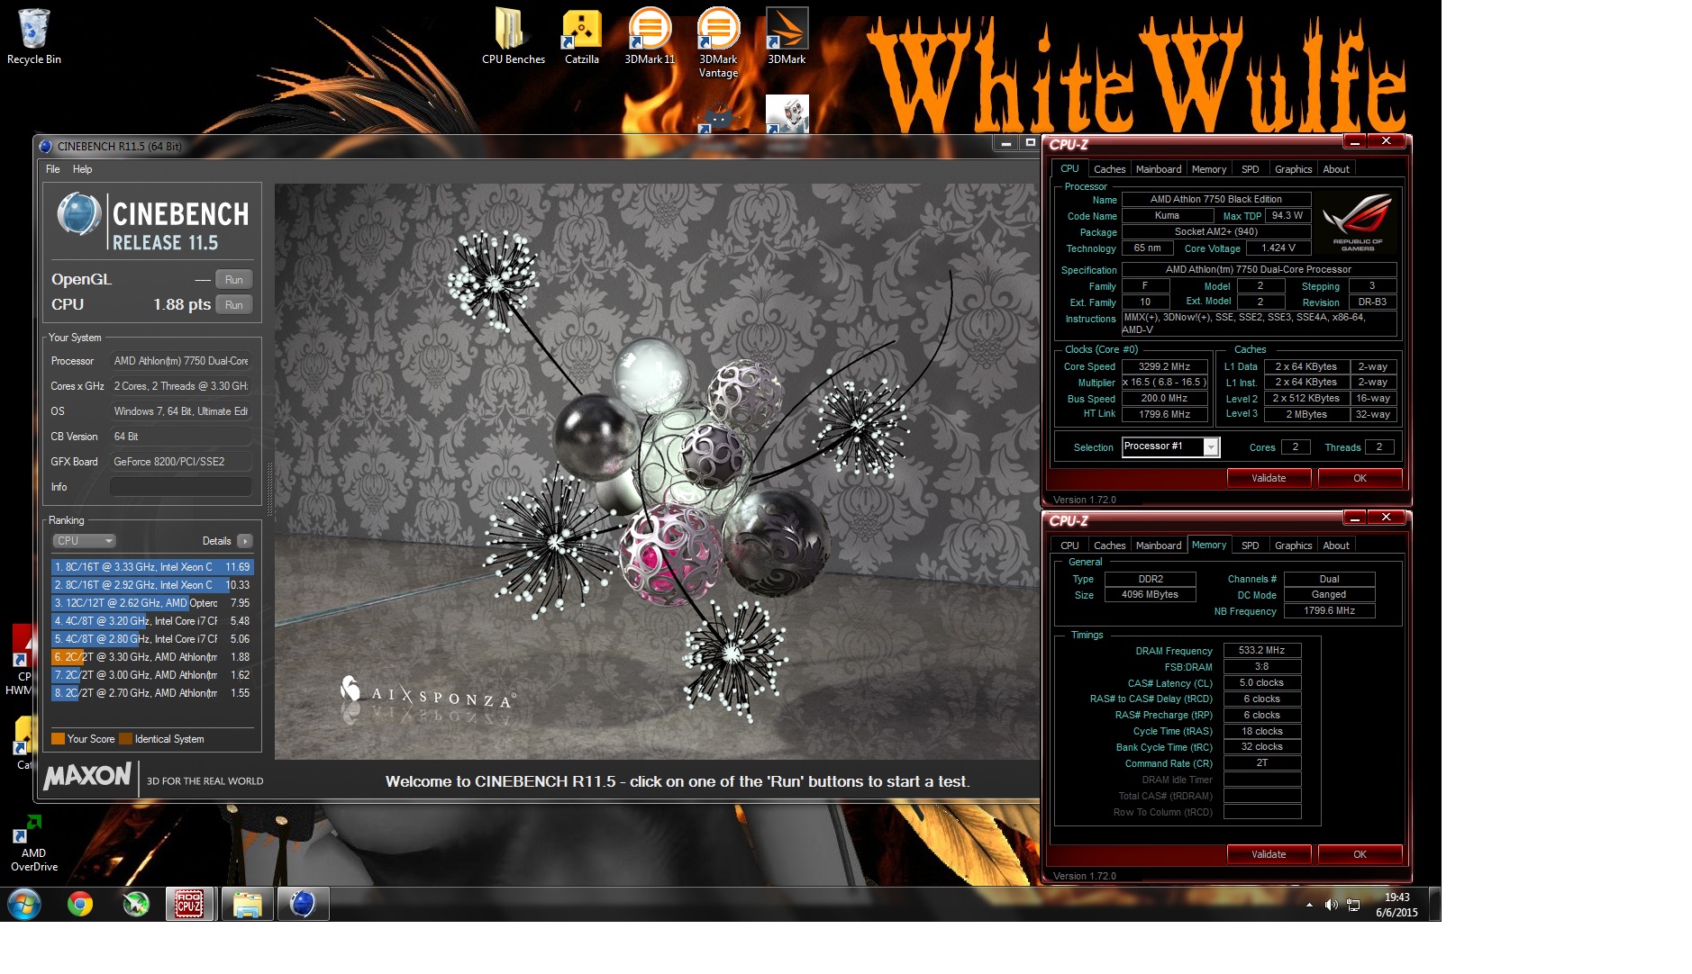Click the ROG CPU-Z taskbar icon
The image size is (1692, 974).
189,903
